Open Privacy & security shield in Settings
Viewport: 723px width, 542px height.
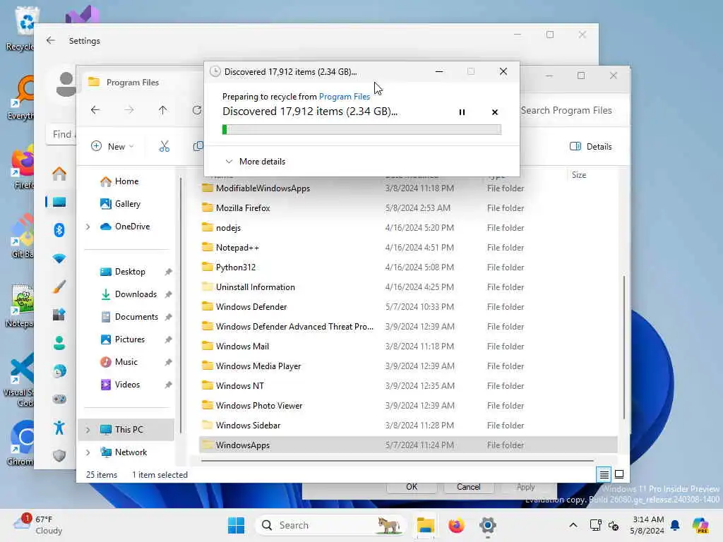[59, 456]
